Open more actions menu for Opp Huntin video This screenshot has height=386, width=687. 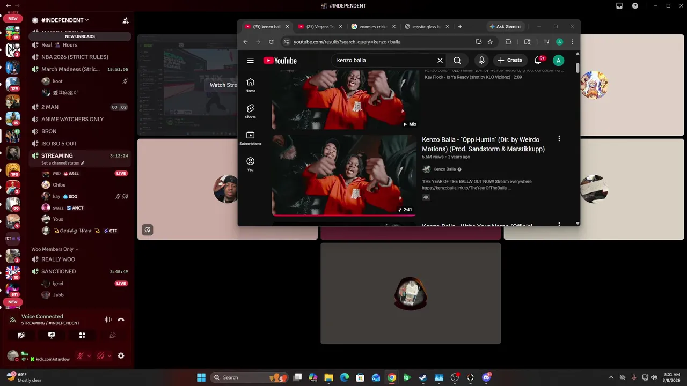(x=559, y=138)
